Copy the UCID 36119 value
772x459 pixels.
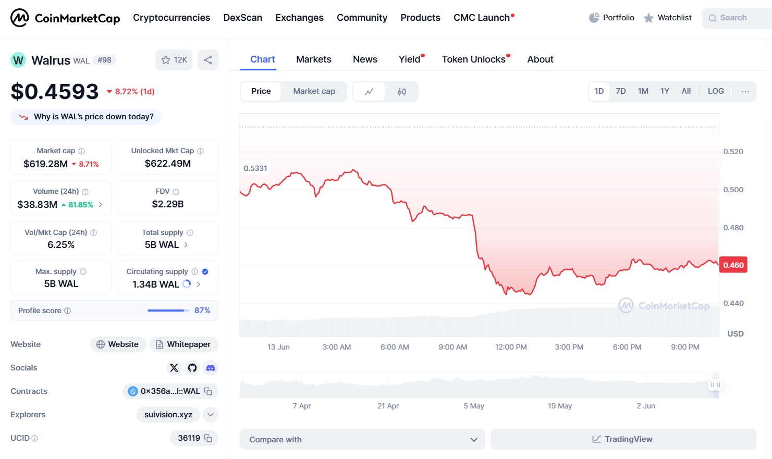pyautogui.click(x=208, y=438)
